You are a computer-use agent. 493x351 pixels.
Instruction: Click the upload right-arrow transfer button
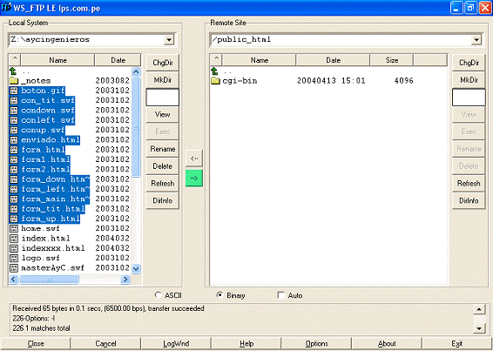coord(194,178)
